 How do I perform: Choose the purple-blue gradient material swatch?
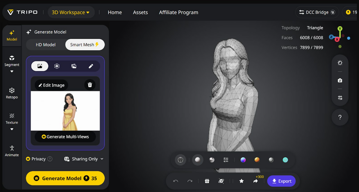click(x=243, y=160)
